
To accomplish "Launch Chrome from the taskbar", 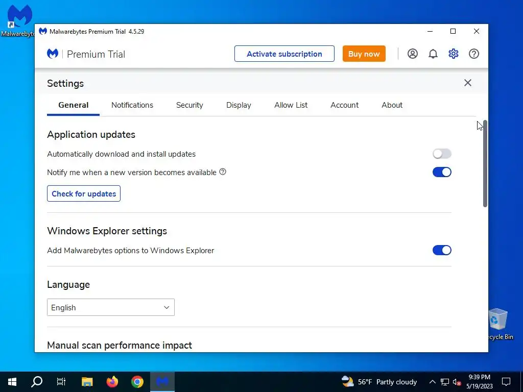I will [x=137, y=382].
